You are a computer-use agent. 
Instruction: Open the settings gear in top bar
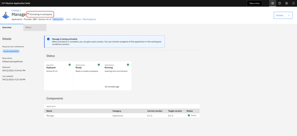272,3
